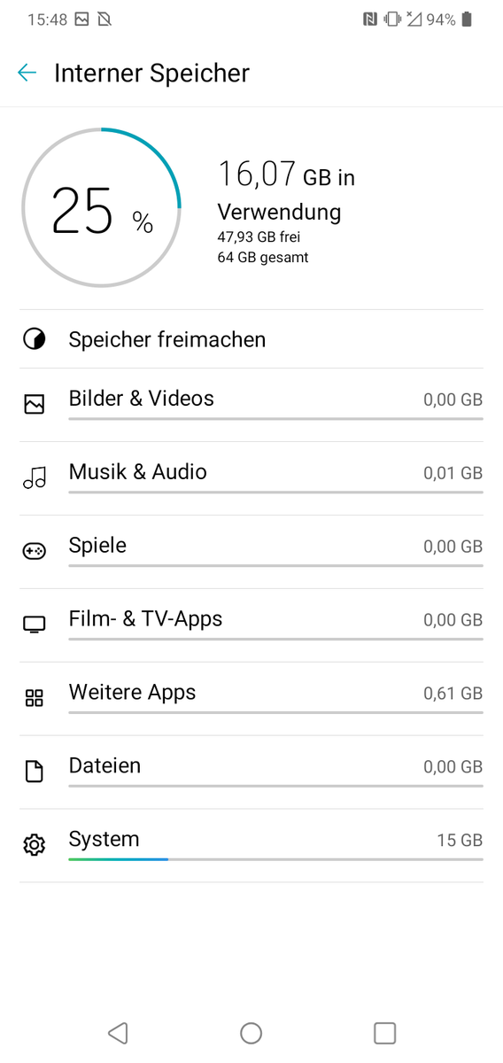The height and width of the screenshot is (1063, 503).
Task: Click the System usage progress bar
Action: [275, 859]
